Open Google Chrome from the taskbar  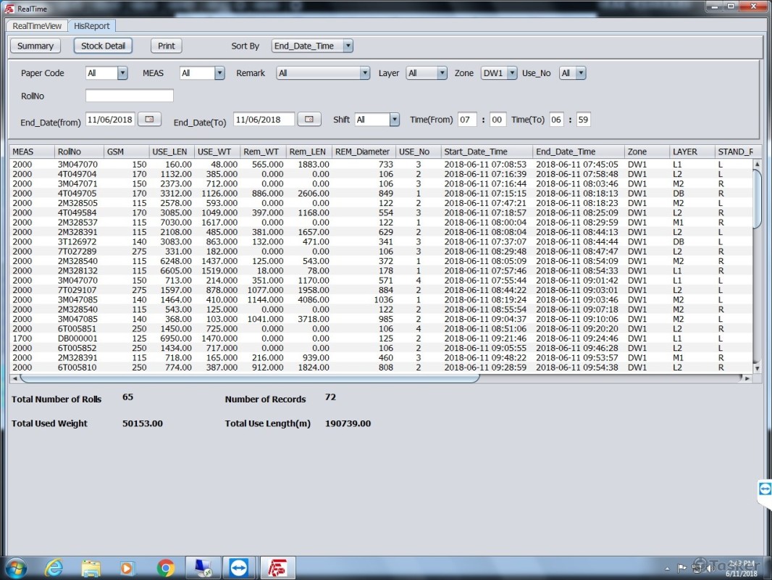pos(165,568)
